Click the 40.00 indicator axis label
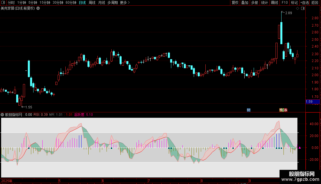 (x=314, y=124)
